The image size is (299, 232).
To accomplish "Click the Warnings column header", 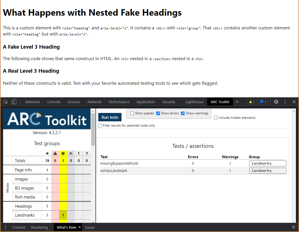I will coord(230,157).
